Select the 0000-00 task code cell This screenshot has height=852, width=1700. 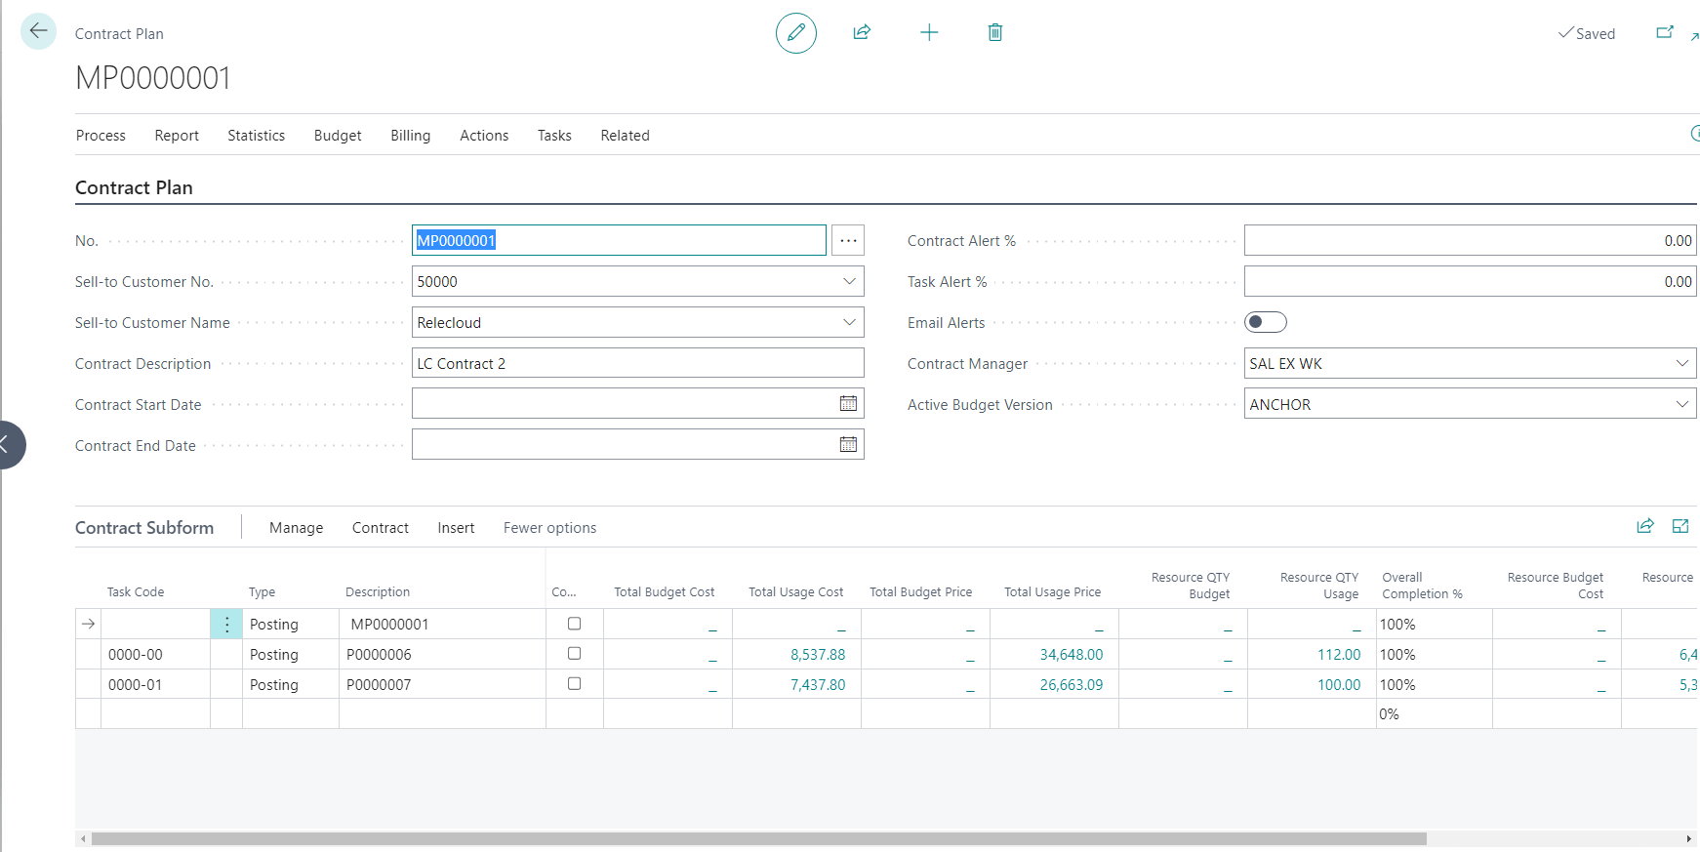[x=156, y=655]
